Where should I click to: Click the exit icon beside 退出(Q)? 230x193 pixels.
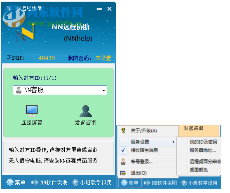click(x=123, y=173)
